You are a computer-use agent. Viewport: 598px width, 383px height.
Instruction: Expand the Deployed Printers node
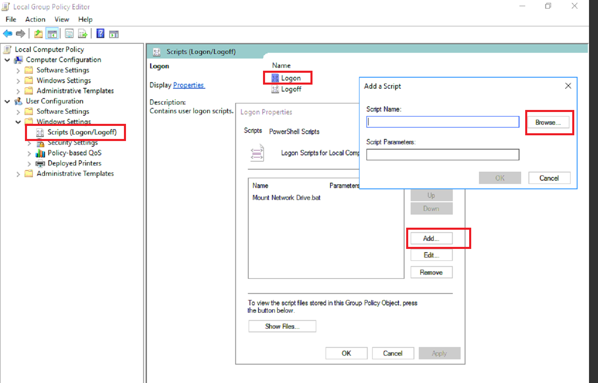click(29, 164)
